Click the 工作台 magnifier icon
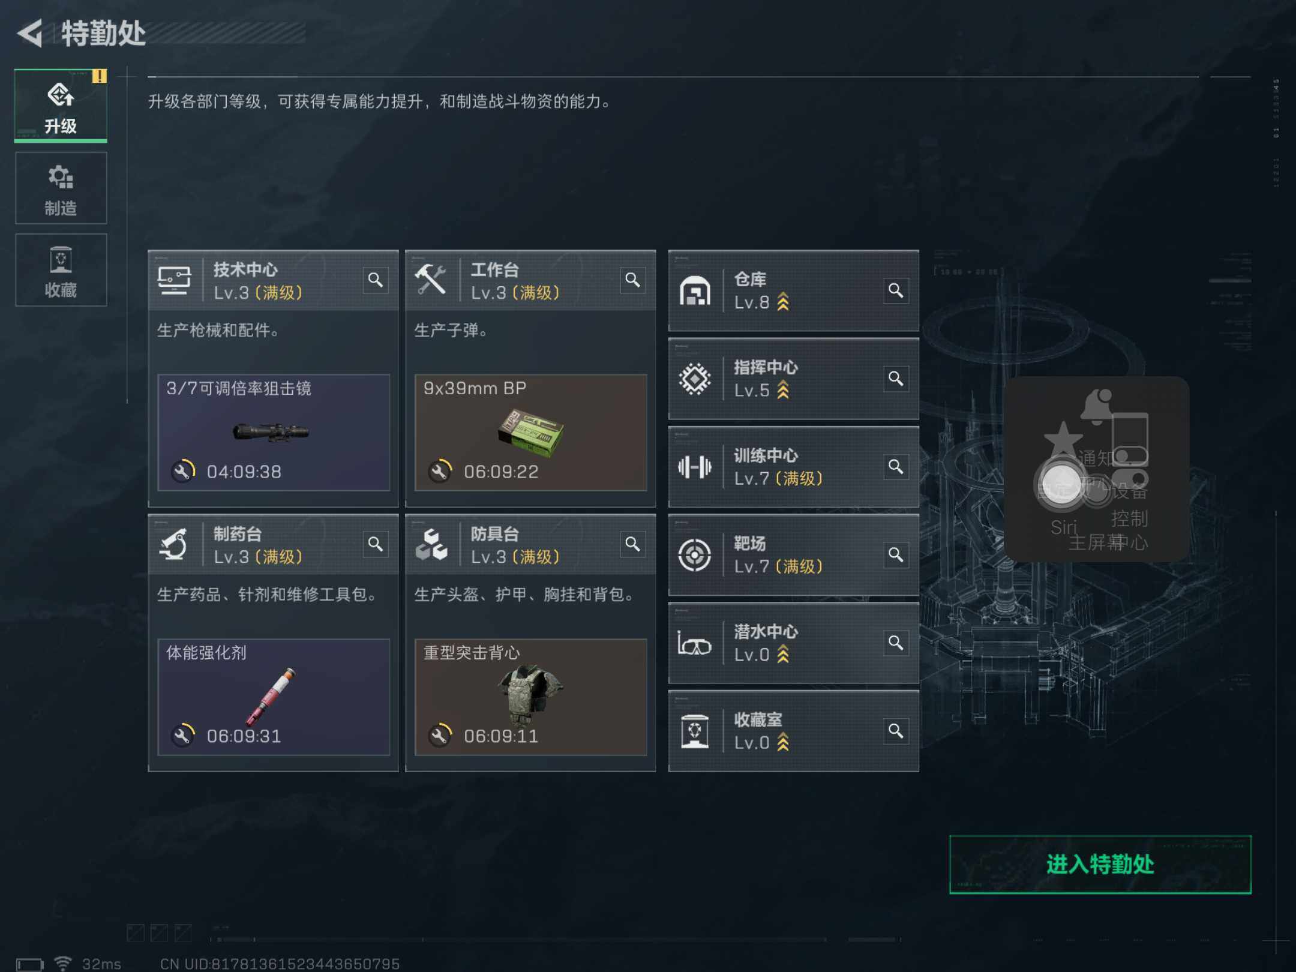Image resolution: width=1296 pixels, height=972 pixels. coord(632,280)
